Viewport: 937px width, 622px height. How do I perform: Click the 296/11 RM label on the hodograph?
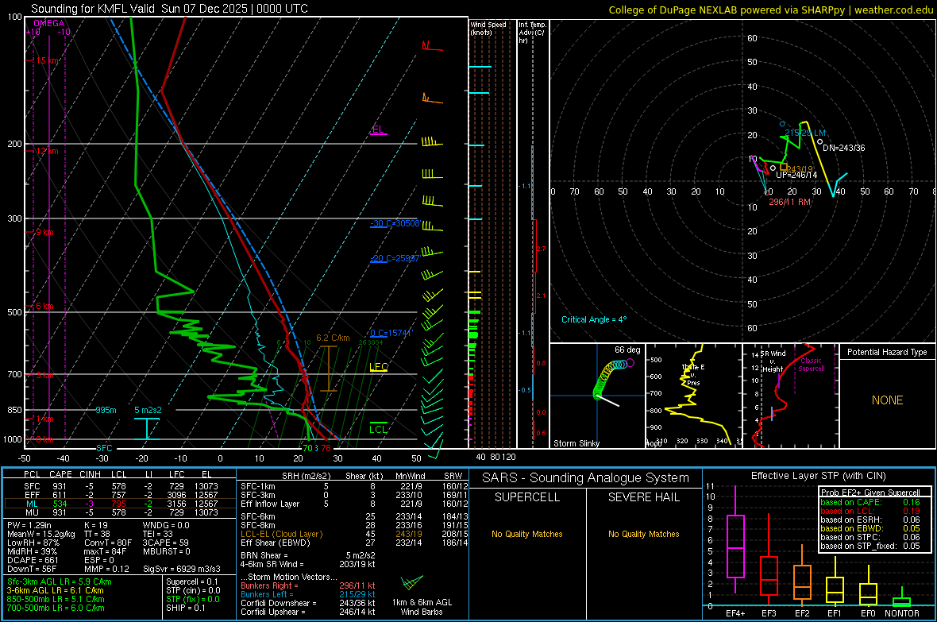tap(789, 202)
